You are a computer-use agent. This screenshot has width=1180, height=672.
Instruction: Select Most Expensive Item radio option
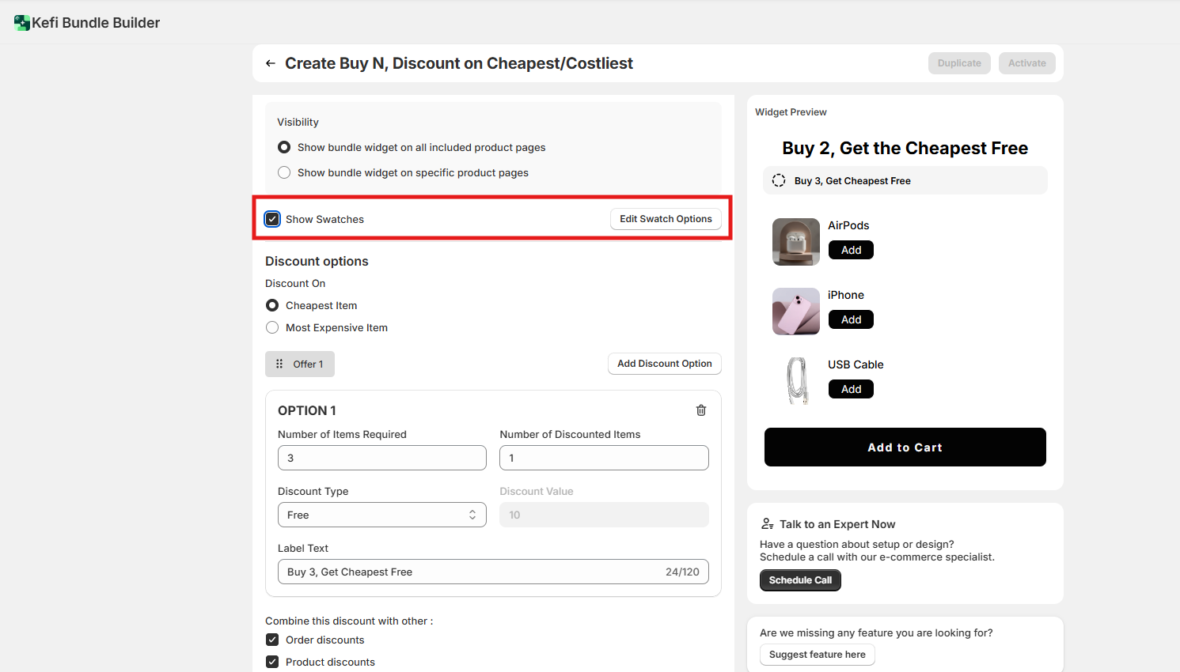pyautogui.click(x=272, y=327)
